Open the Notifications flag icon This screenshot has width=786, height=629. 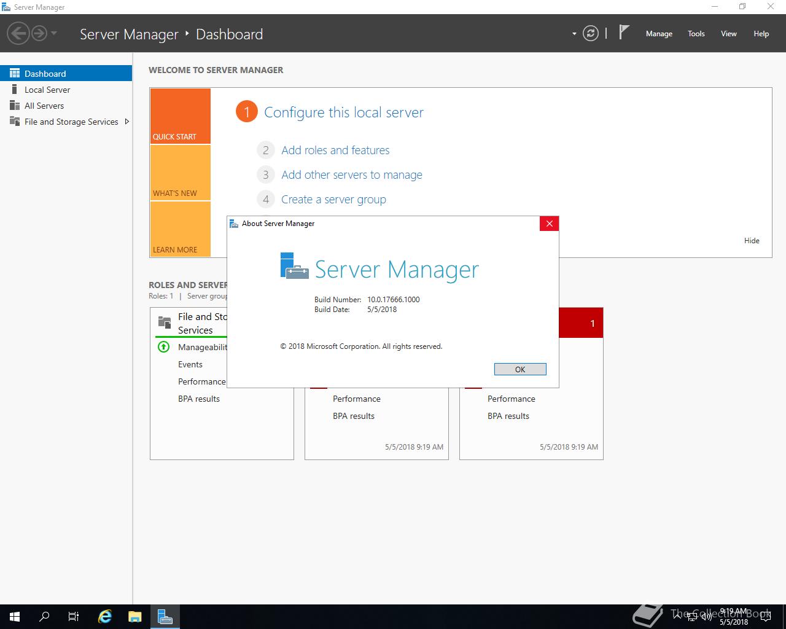[x=624, y=33]
